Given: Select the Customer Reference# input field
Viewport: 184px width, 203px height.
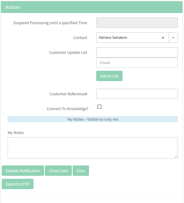Looking at the screenshot, I should [x=137, y=94].
